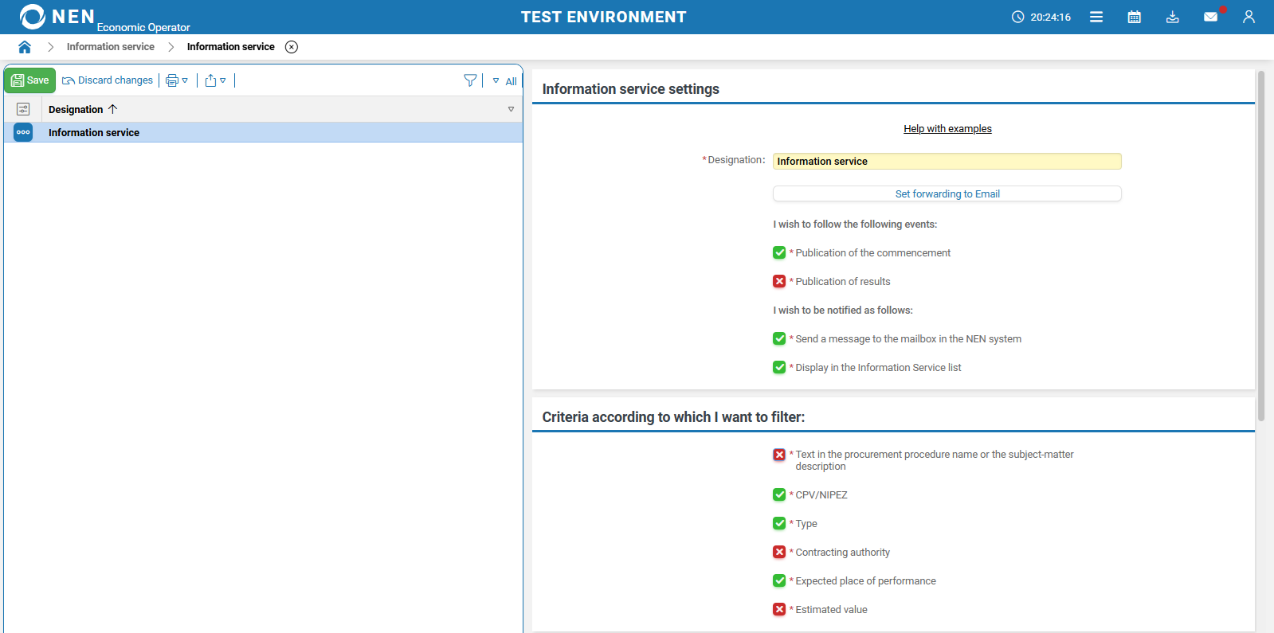This screenshot has width=1274, height=633.
Task: Click the filter funnel icon
Action: [x=470, y=80]
